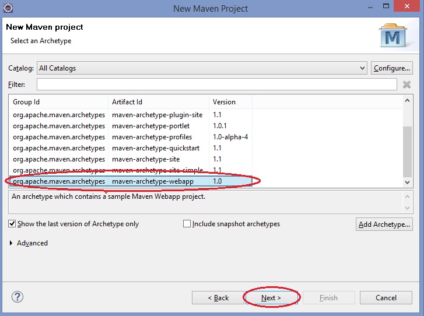Open the Catalog dropdown
Image resolution: width=424 pixels, height=316 pixels.
click(x=202, y=68)
